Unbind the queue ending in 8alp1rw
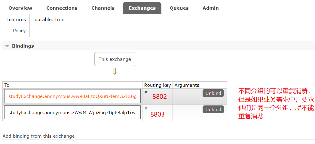This screenshot has width=315, height=144. tap(213, 110)
